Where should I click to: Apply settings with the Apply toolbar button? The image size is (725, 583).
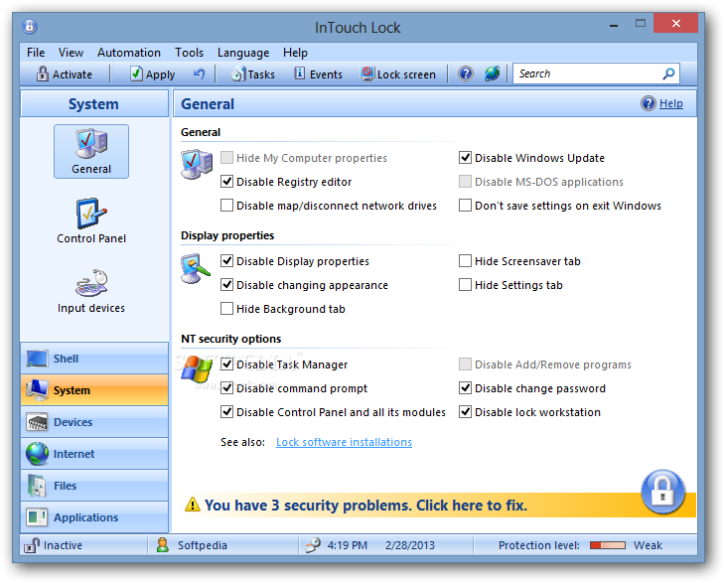point(153,73)
